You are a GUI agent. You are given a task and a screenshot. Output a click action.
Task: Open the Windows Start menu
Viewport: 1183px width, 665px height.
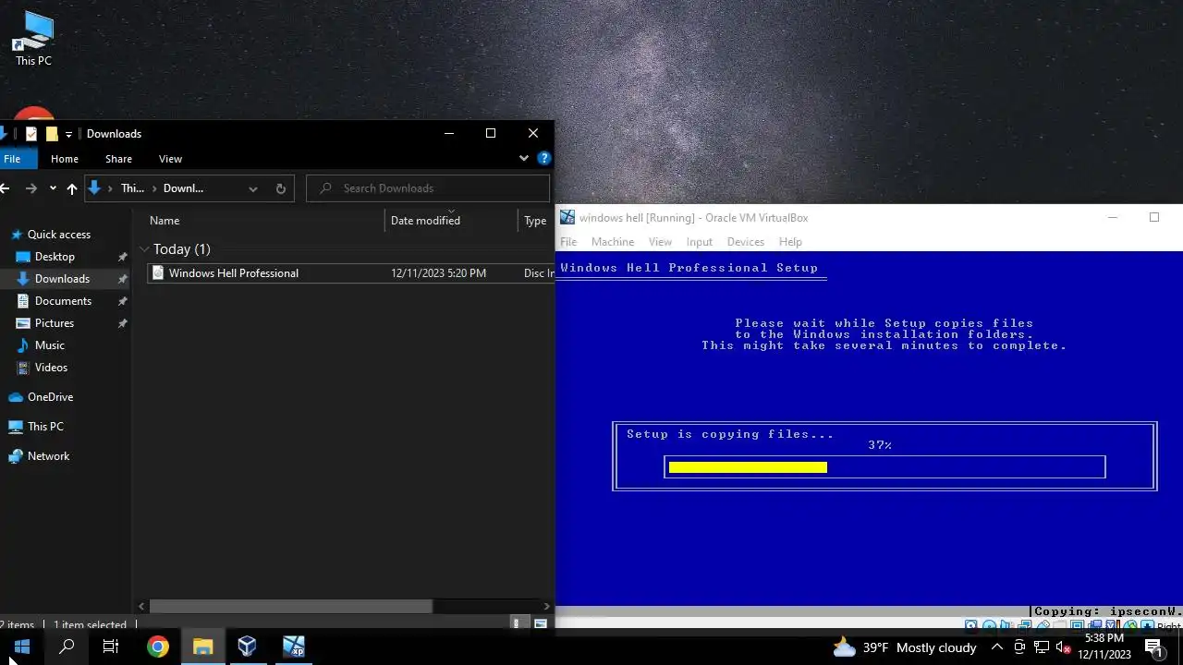(22, 647)
